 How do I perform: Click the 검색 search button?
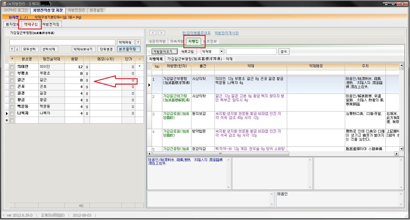pos(284,51)
